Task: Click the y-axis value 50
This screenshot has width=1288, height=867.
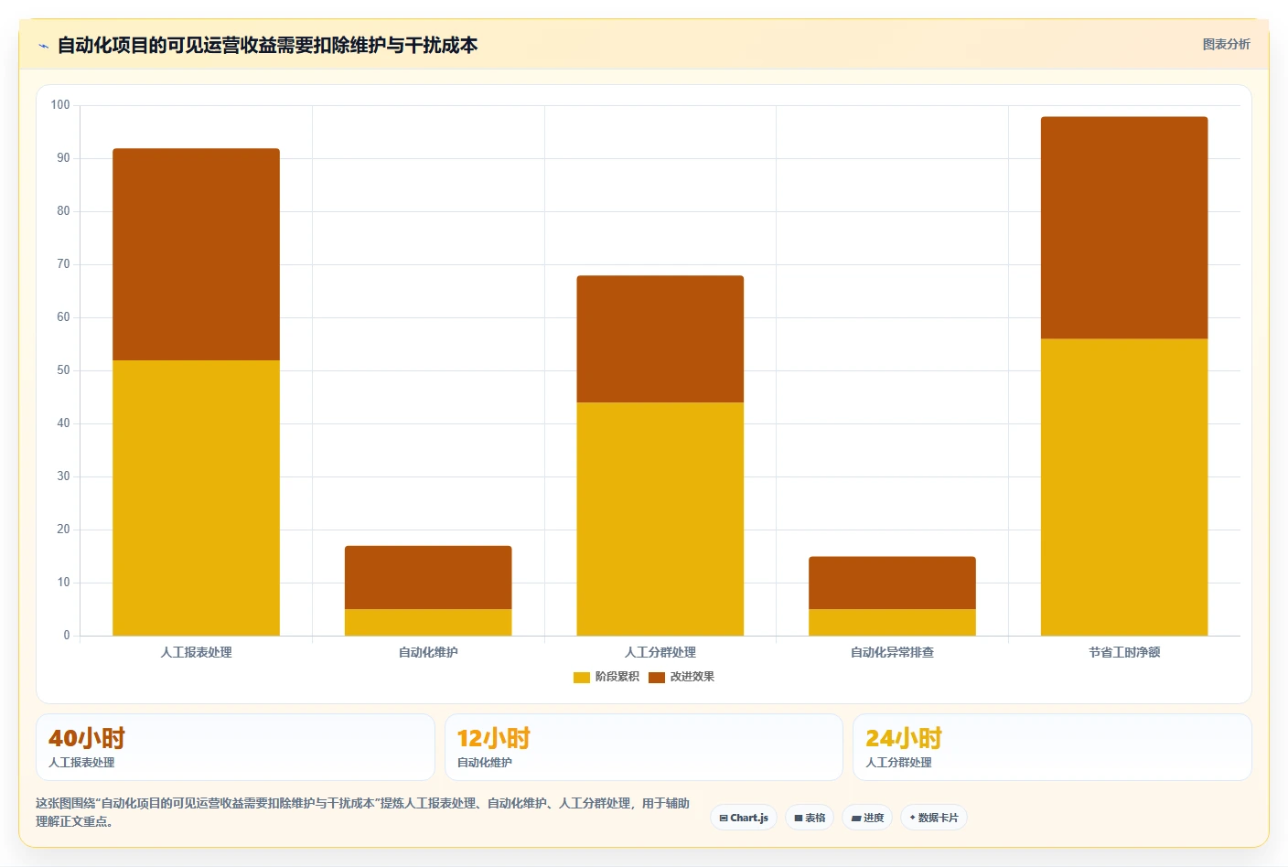Action: coord(63,370)
